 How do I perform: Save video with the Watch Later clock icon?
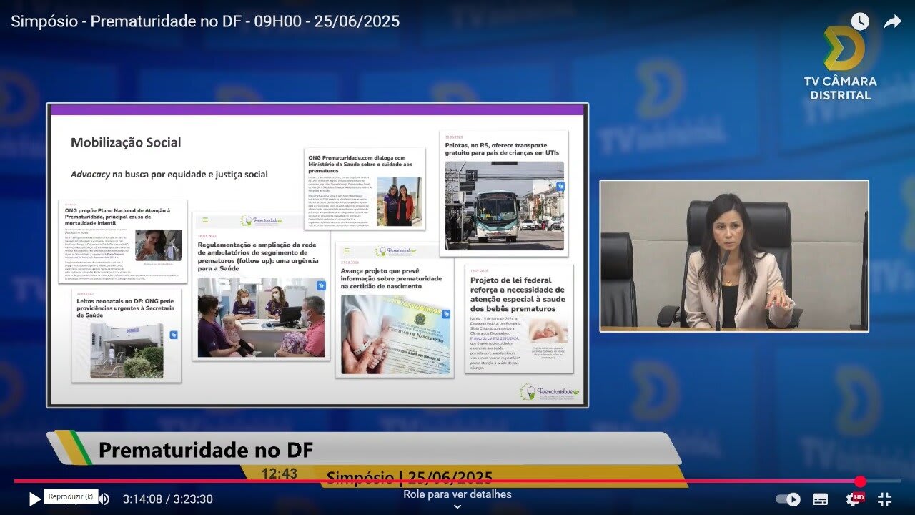(859, 21)
